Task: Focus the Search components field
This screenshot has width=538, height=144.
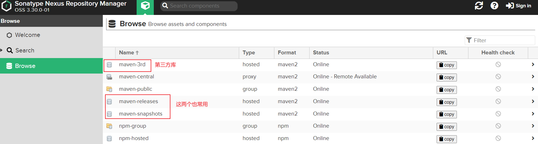Action: [x=199, y=6]
